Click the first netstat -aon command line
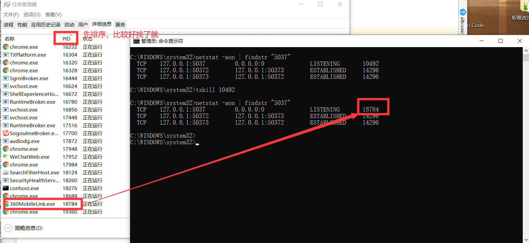 click(210, 57)
